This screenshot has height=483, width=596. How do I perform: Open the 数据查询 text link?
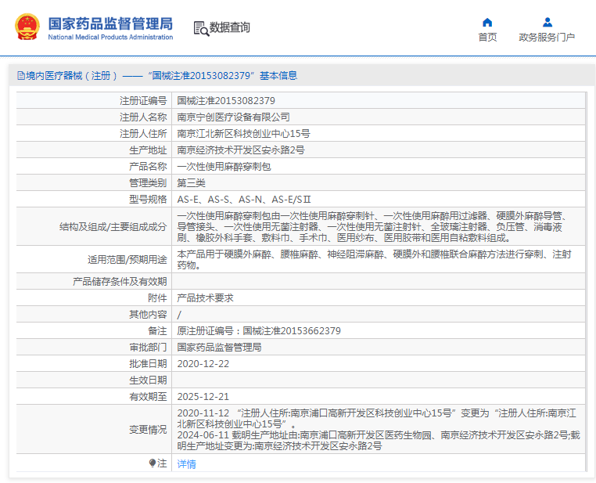click(230, 27)
